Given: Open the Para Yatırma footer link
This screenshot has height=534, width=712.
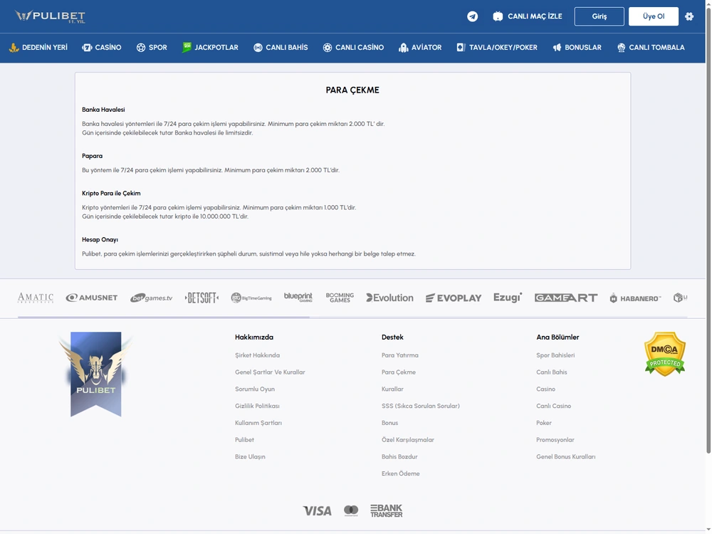Looking at the screenshot, I should click(399, 355).
